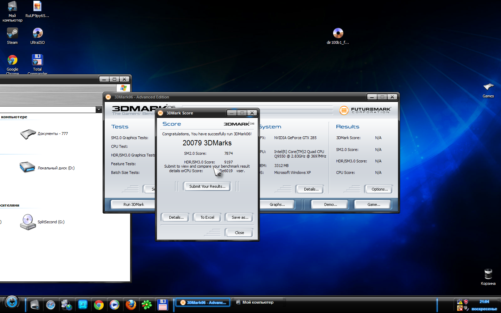
Task: Click the '3312 MB' memory value
Action: coord(281,166)
